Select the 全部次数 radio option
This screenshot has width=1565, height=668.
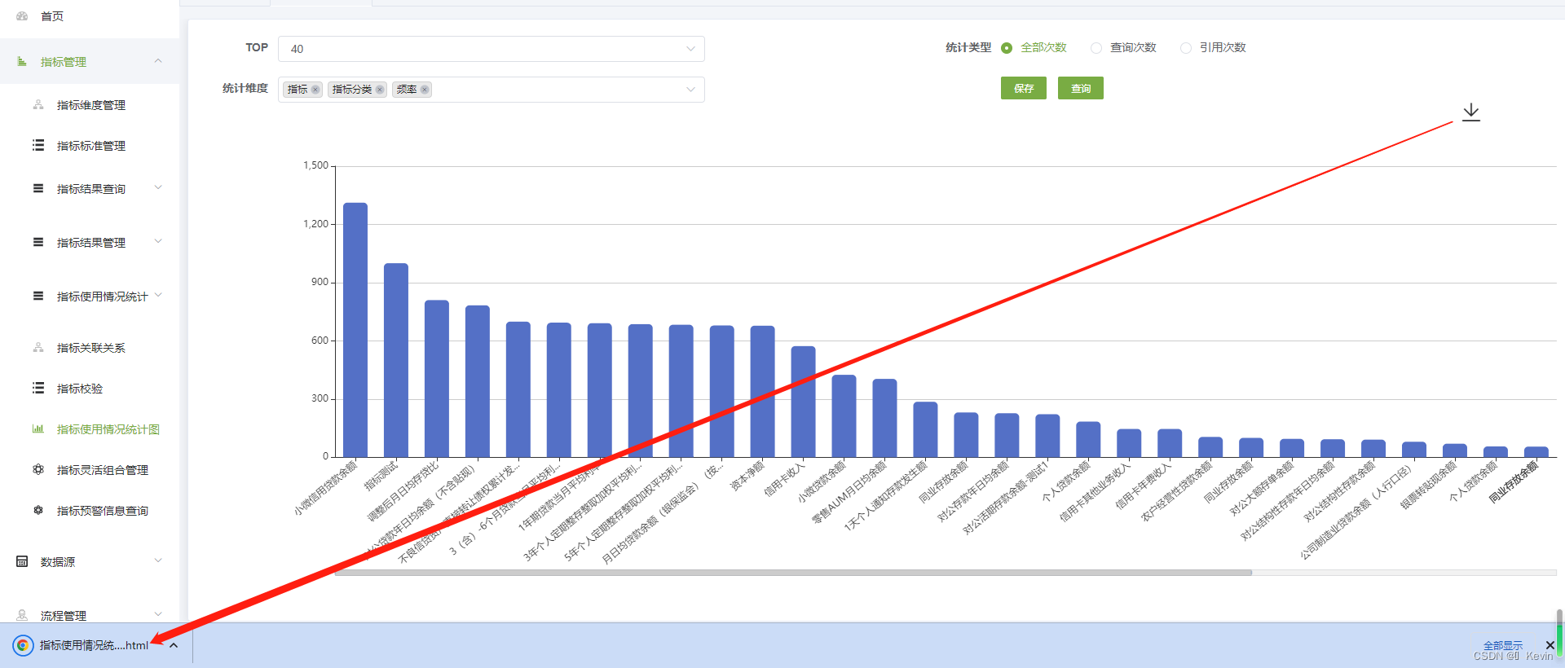[1007, 48]
